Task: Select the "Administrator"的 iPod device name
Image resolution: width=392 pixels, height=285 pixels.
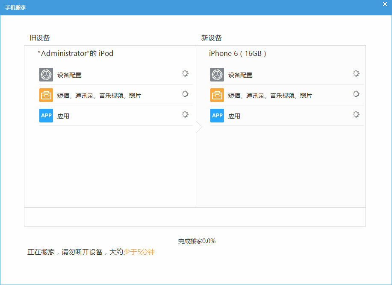Action: [75, 53]
